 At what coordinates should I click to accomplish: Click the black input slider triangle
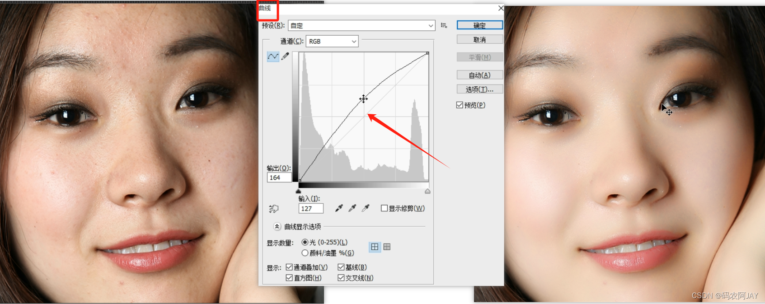click(x=298, y=191)
